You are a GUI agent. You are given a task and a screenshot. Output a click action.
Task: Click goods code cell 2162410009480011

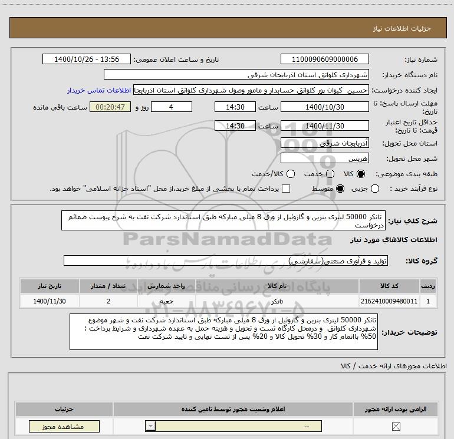(389, 301)
